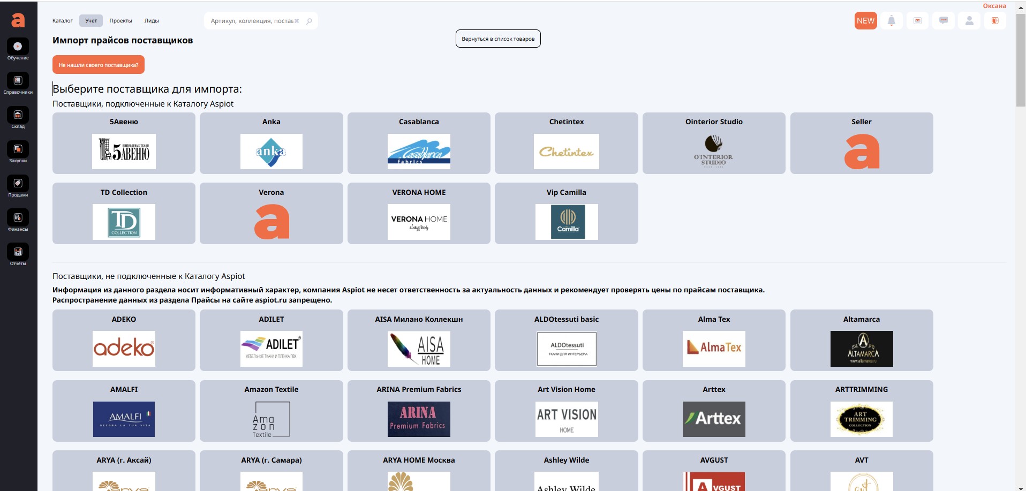Viewport: 1026px width, 491px height.
Task: Go to the Склад sidebar section
Action: [x=18, y=117]
